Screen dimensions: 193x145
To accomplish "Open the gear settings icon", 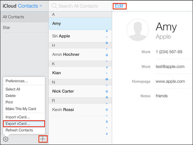I will [x=6, y=139].
